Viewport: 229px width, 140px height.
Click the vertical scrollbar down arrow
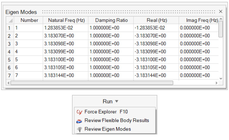(x=221, y=78)
